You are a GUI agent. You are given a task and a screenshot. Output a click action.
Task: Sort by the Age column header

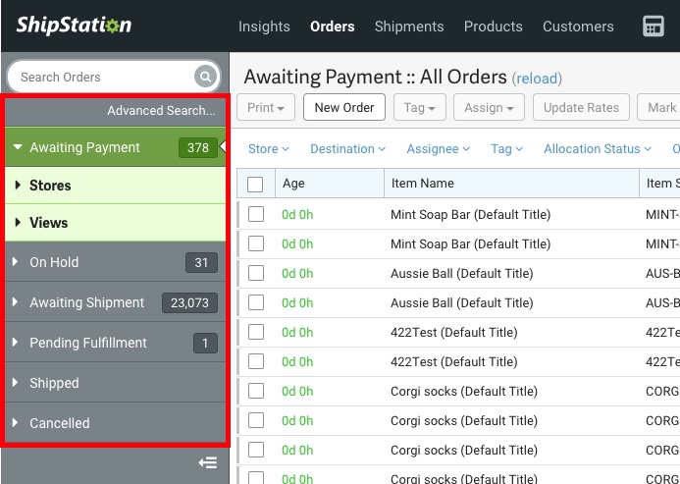(x=330, y=184)
